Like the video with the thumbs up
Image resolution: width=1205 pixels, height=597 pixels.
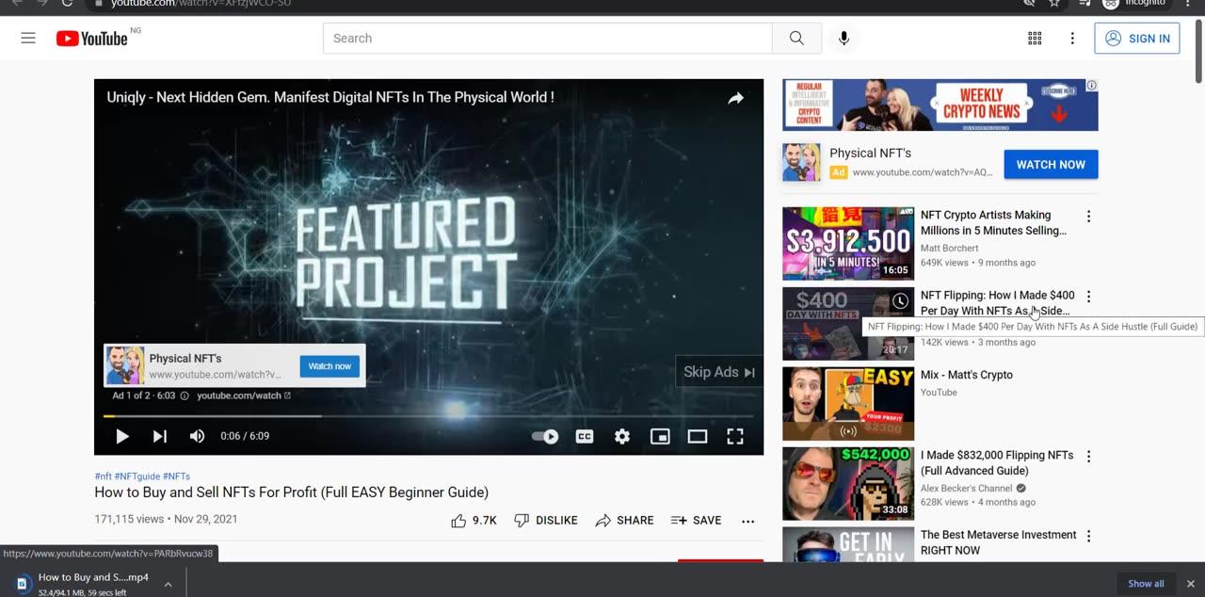coord(458,520)
